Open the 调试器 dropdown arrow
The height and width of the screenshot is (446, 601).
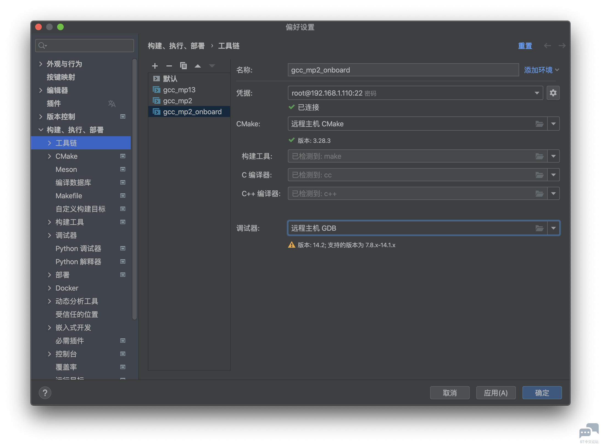tap(553, 228)
